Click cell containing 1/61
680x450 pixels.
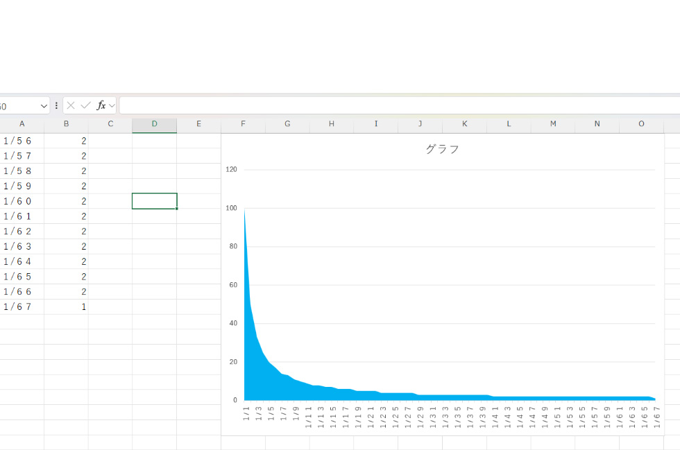coord(22,216)
